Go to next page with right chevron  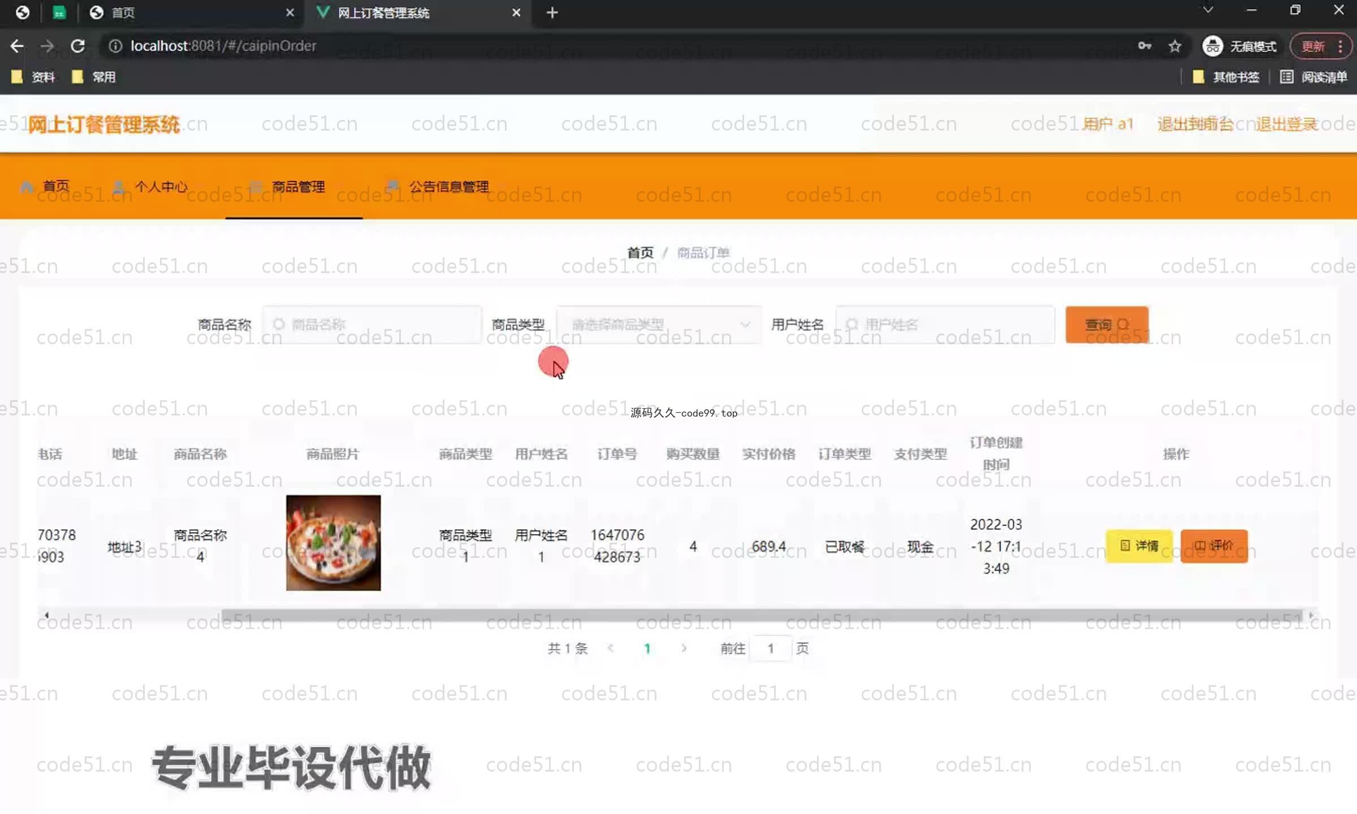point(684,648)
